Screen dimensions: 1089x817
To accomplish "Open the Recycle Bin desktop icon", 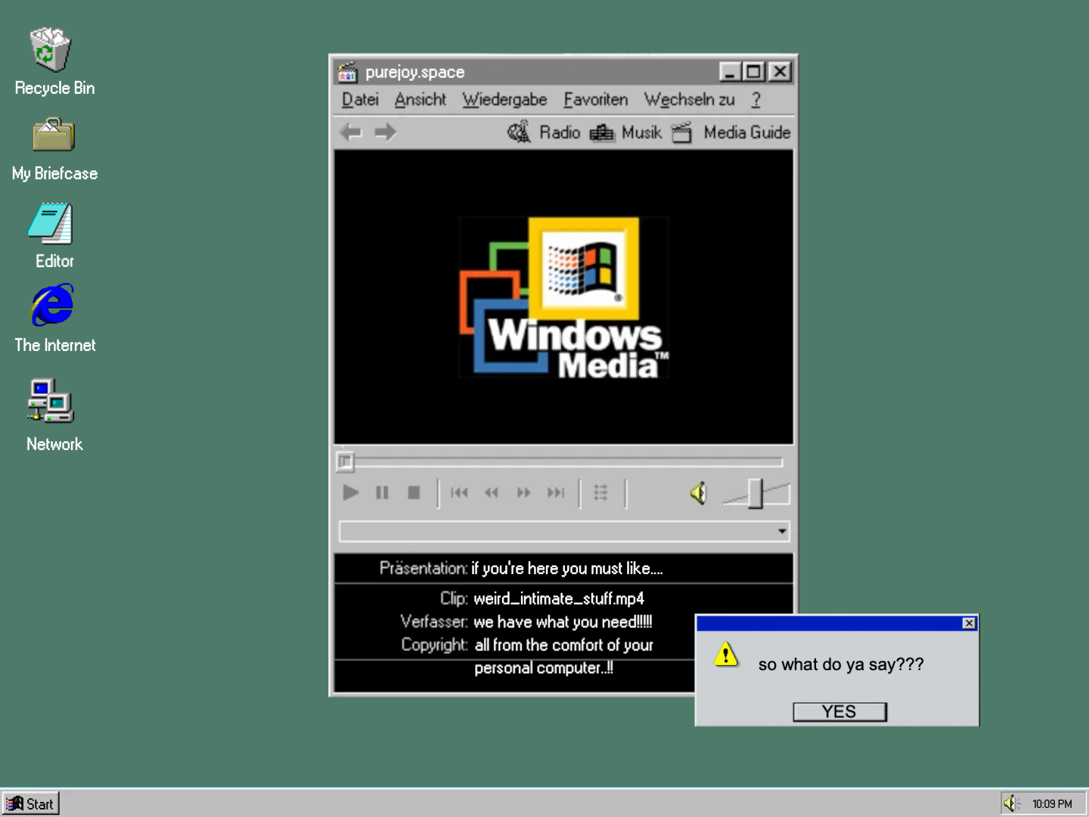I will pos(51,51).
